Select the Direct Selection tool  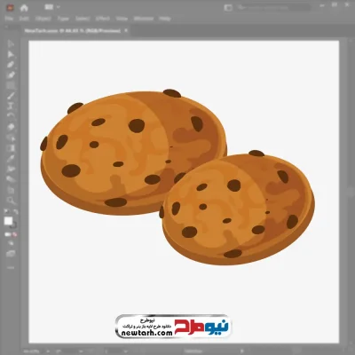[11, 54]
